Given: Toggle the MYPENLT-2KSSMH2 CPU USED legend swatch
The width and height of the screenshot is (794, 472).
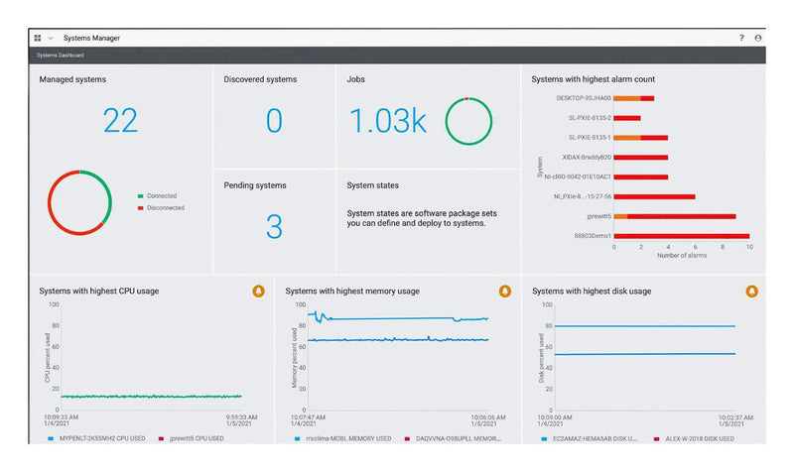Looking at the screenshot, I should click(x=51, y=438).
